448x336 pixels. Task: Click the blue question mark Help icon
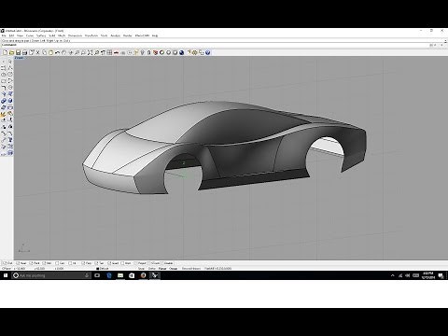click(208, 52)
